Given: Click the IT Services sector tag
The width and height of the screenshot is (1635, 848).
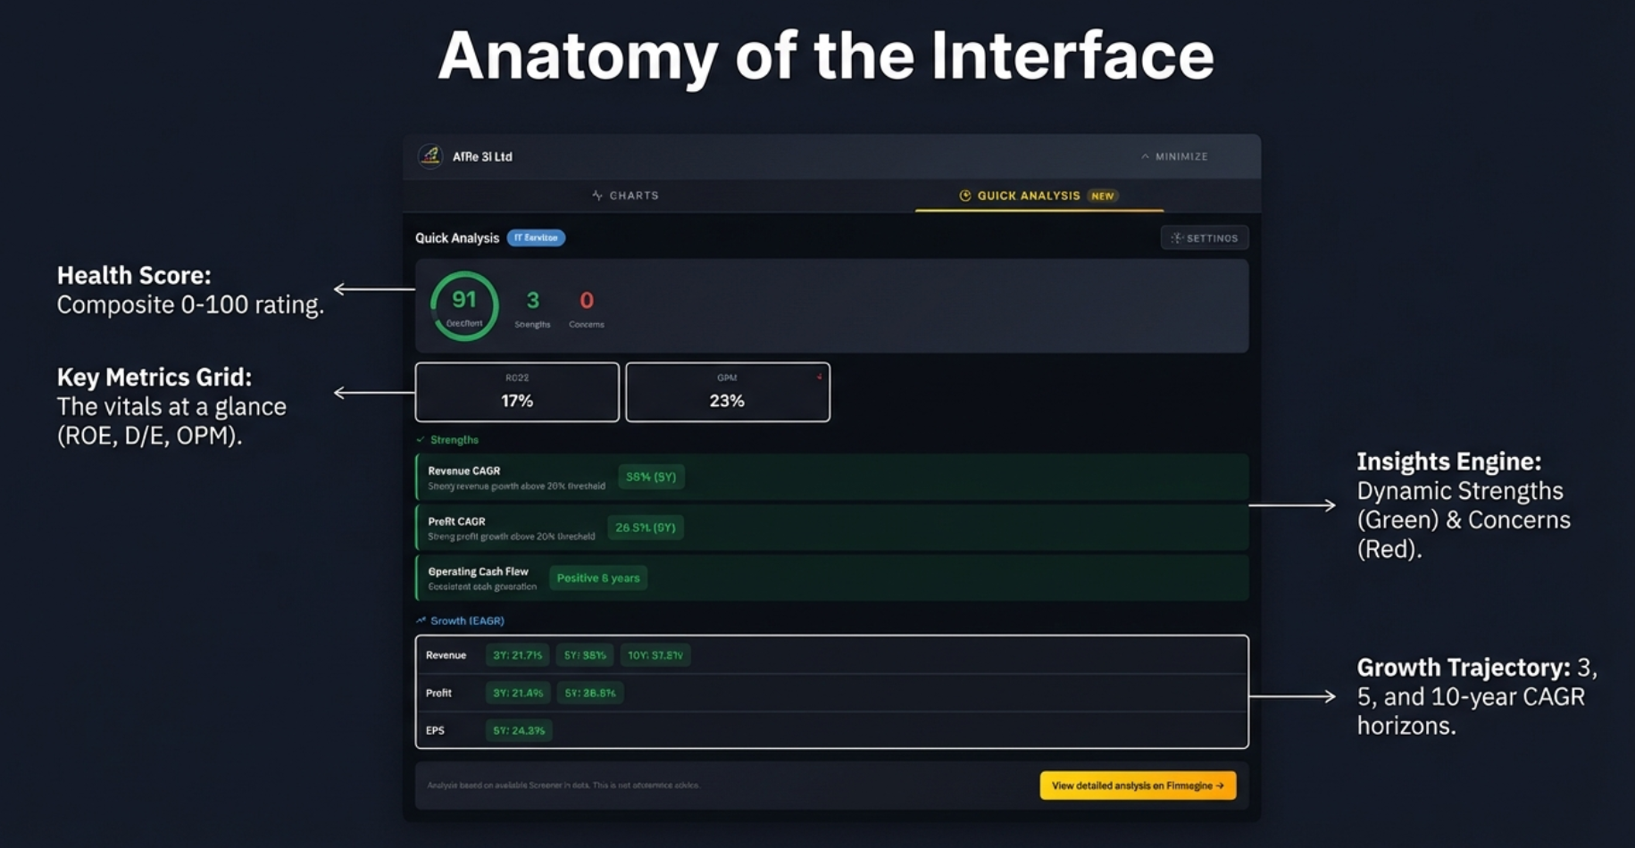Looking at the screenshot, I should 536,238.
